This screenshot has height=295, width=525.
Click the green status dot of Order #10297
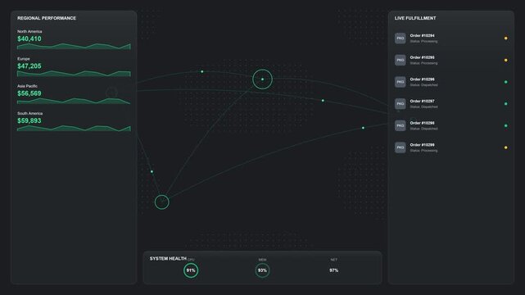tap(505, 104)
